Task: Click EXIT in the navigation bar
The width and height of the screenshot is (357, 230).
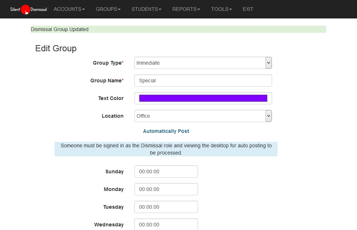Action: pyautogui.click(x=248, y=9)
